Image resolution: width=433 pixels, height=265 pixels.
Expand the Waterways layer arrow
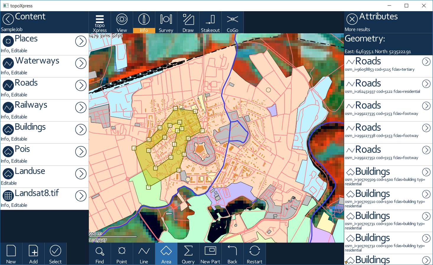point(81,63)
